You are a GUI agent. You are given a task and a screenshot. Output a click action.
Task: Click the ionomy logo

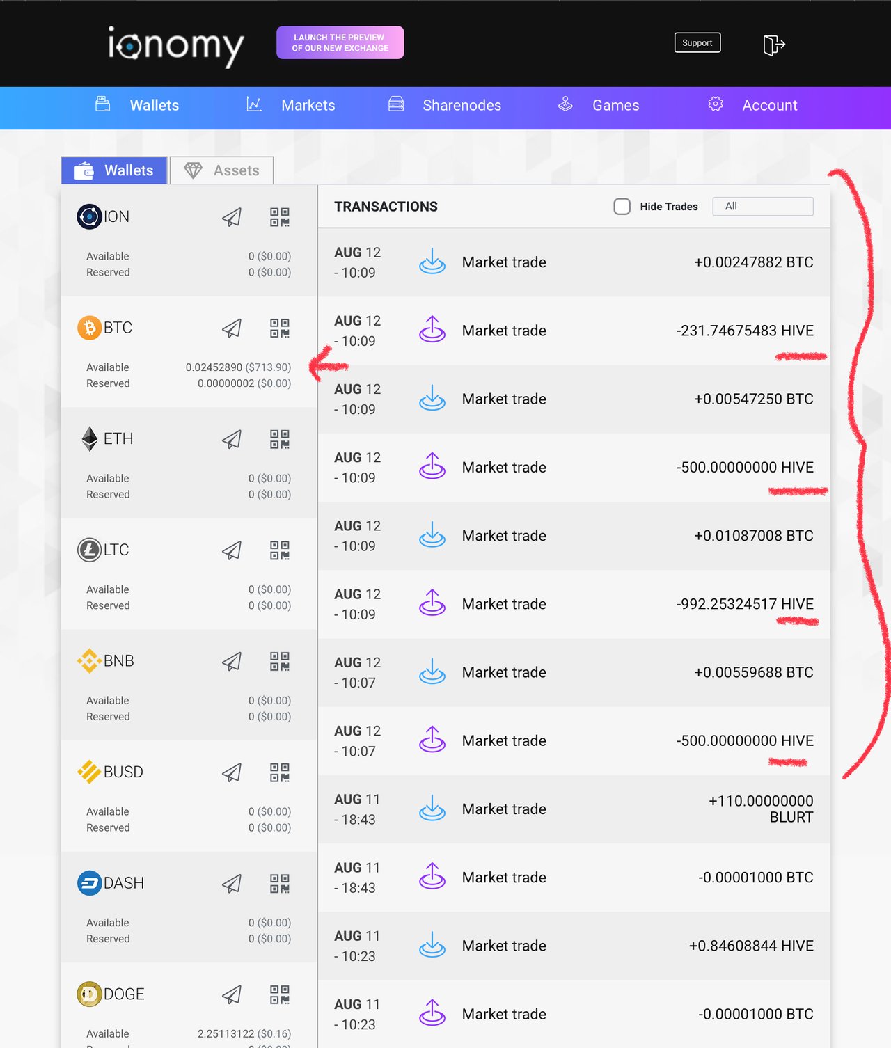[x=175, y=45]
